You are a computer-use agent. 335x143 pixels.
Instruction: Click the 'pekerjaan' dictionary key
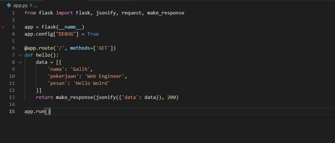(x=63, y=76)
